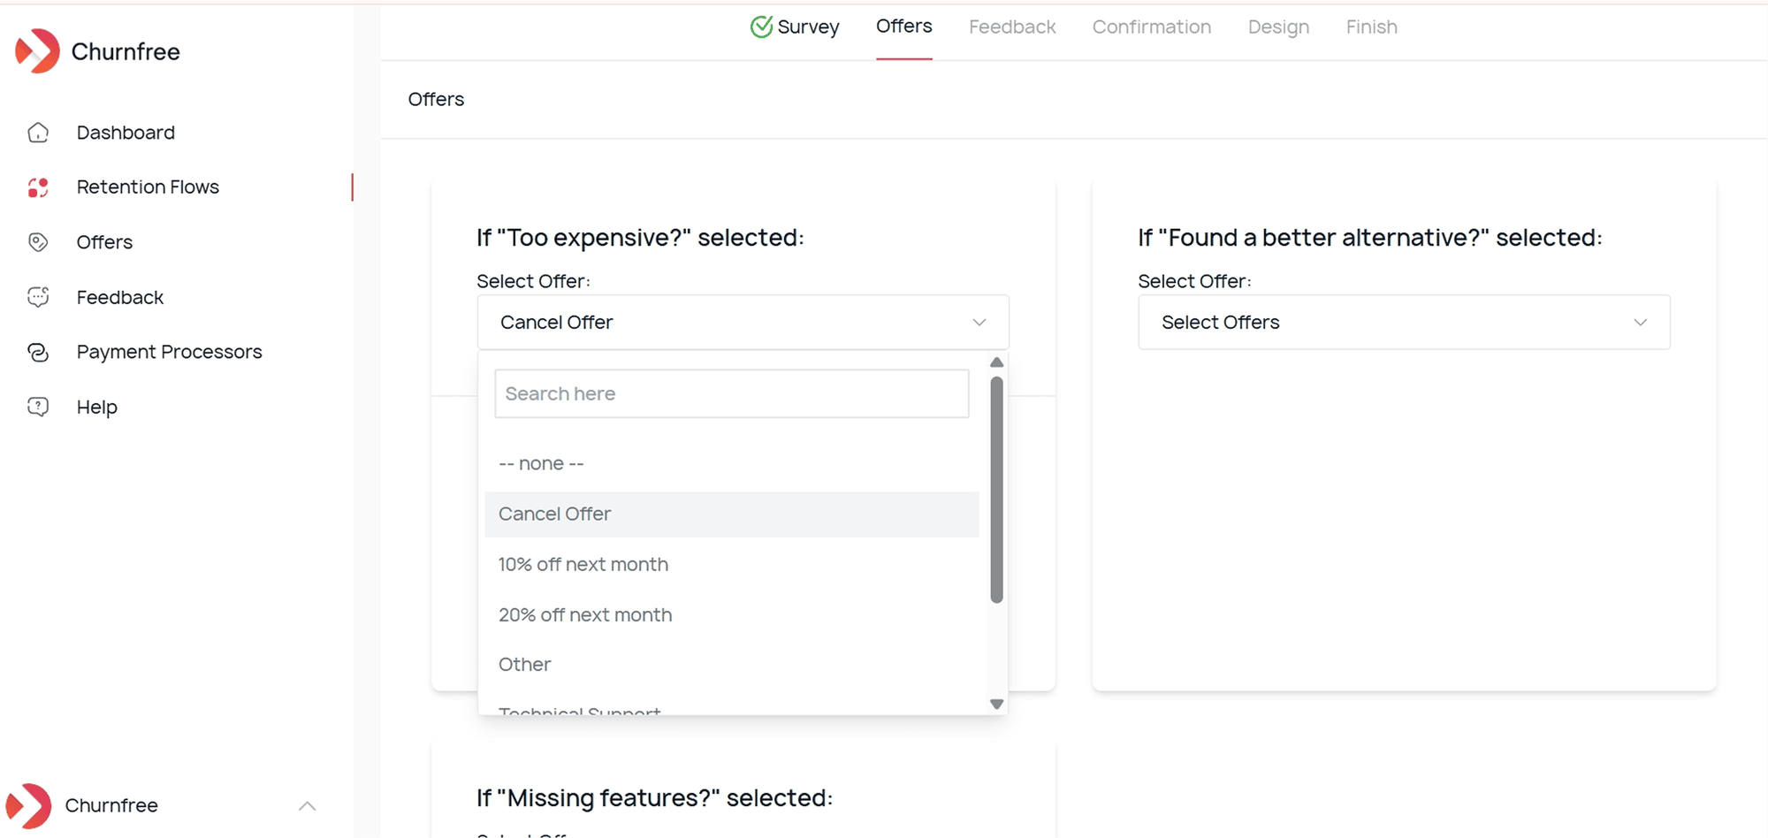Open the Confirmation step tab
Image resolution: width=1768 pixels, height=838 pixels.
[x=1151, y=27]
